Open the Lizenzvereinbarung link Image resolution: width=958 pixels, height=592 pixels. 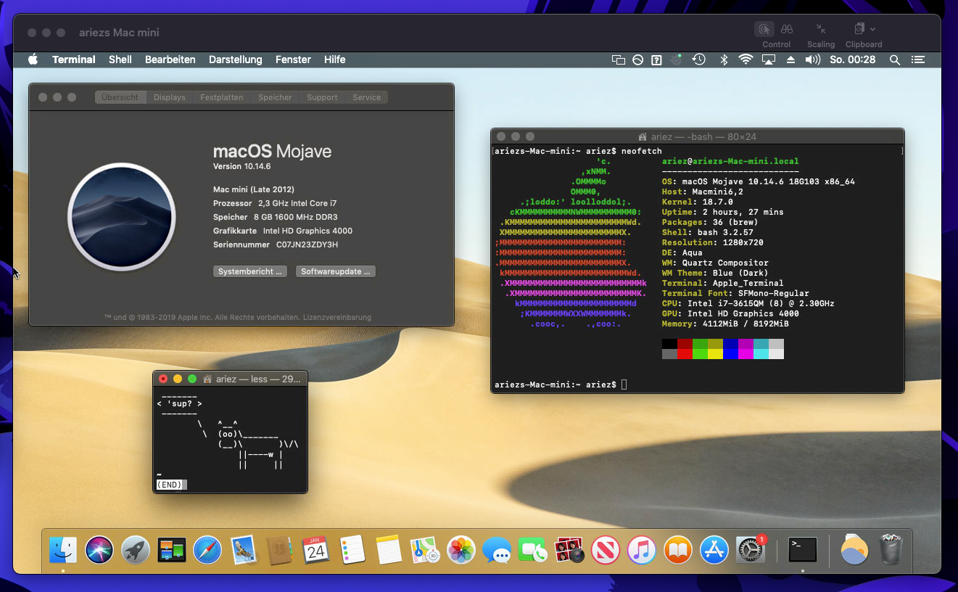(x=337, y=317)
